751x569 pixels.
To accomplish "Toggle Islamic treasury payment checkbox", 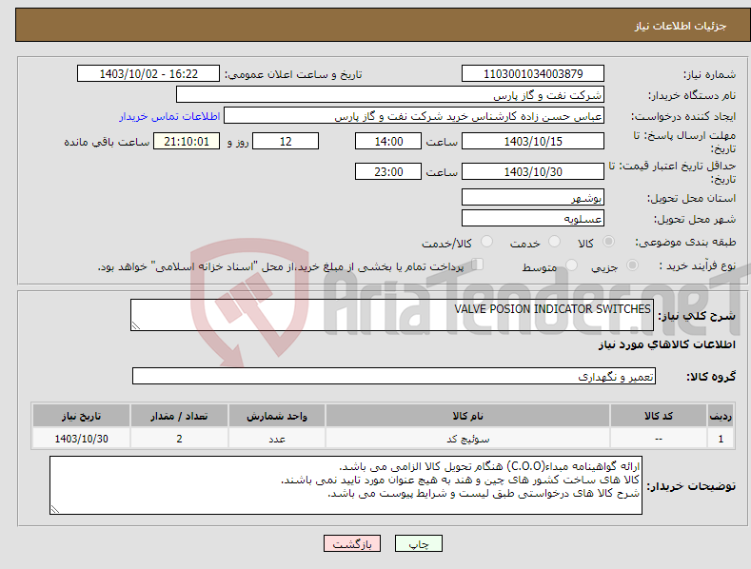I will click(x=478, y=264).
